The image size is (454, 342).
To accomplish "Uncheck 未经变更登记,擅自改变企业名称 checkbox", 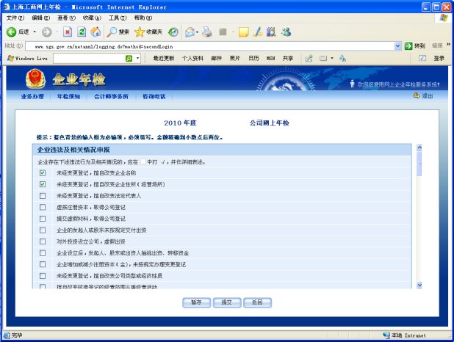I will click(43, 173).
